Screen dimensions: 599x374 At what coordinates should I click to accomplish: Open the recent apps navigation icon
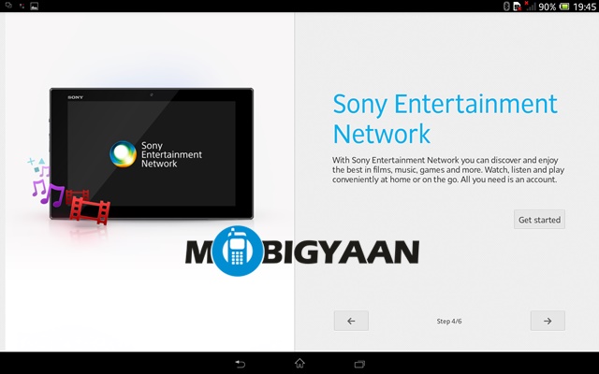pos(359,364)
